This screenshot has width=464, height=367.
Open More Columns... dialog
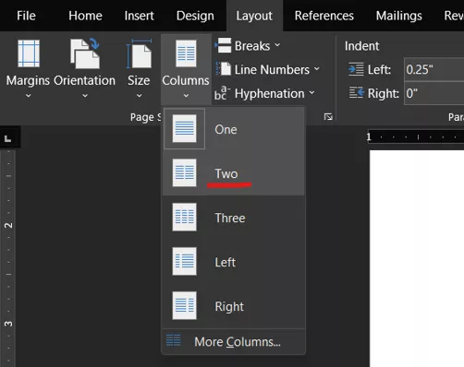tap(234, 341)
